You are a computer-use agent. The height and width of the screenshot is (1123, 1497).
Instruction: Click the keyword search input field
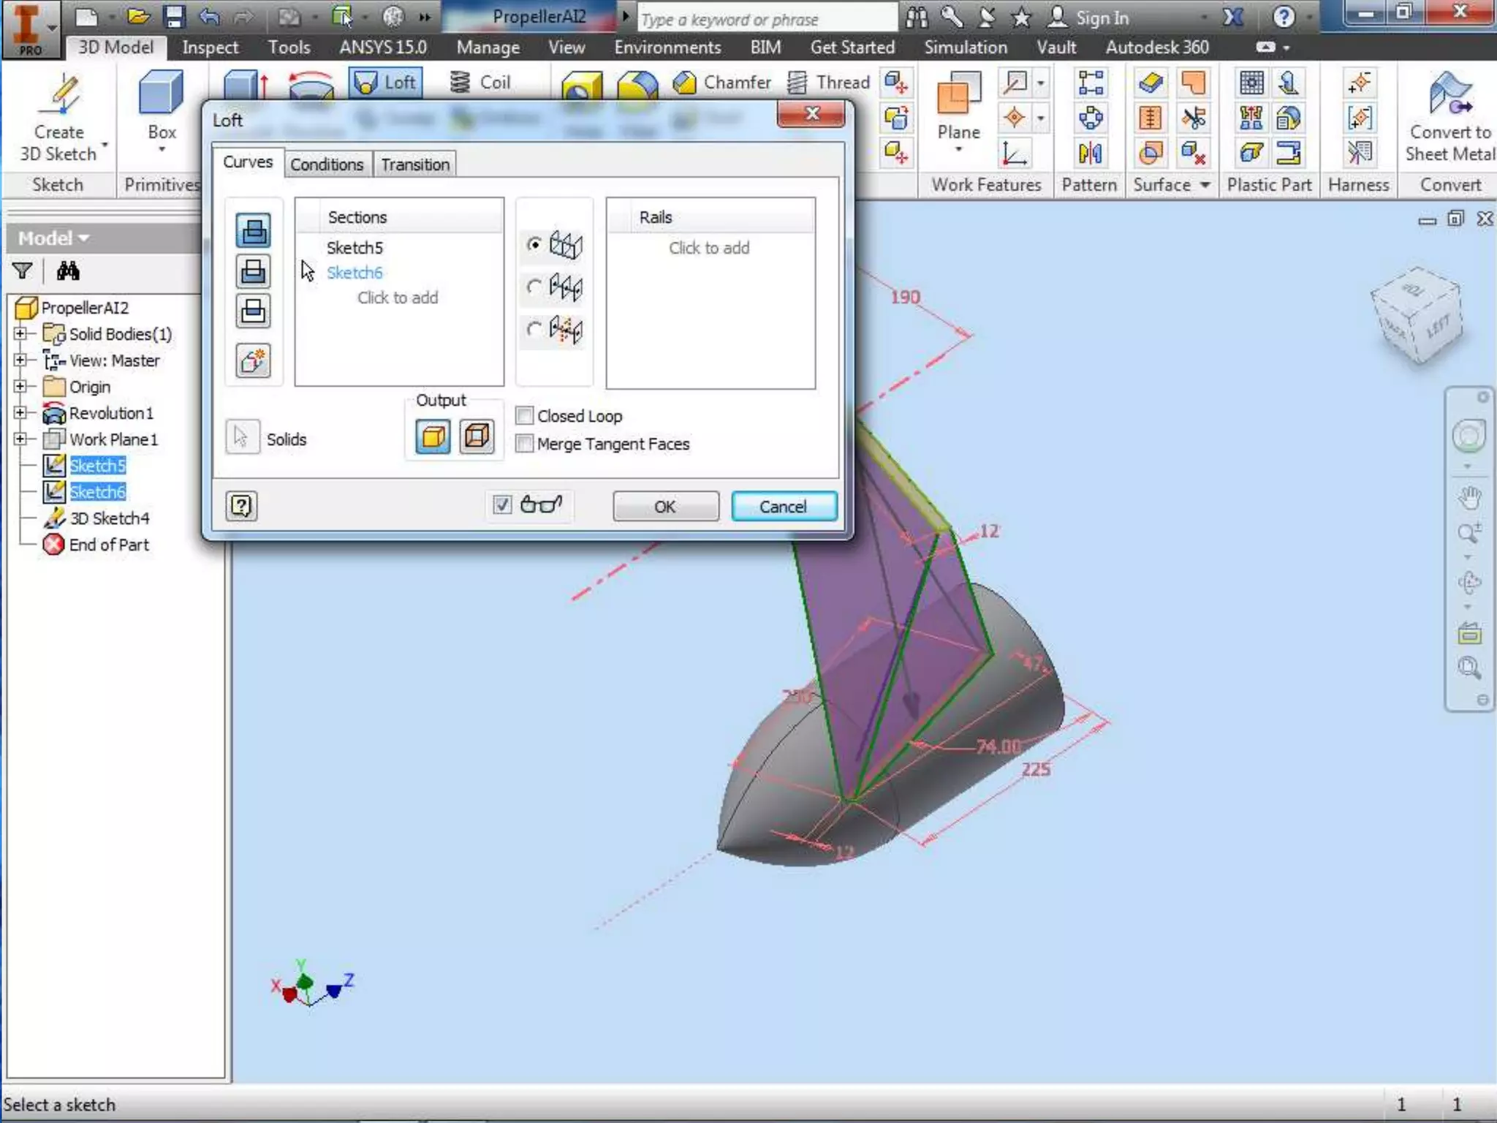pyautogui.click(x=766, y=19)
